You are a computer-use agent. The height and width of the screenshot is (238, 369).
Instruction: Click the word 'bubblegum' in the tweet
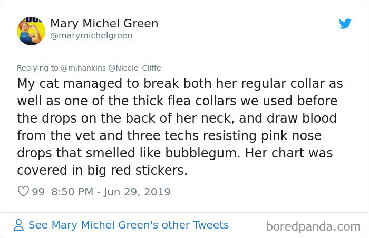tap(202, 153)
